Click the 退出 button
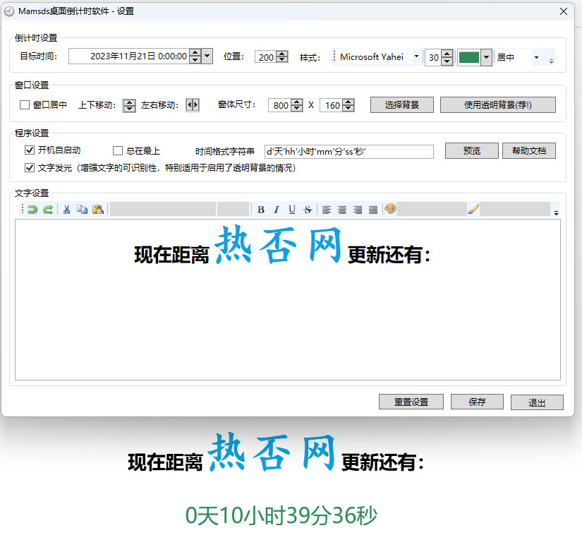 tap(537, 402)
